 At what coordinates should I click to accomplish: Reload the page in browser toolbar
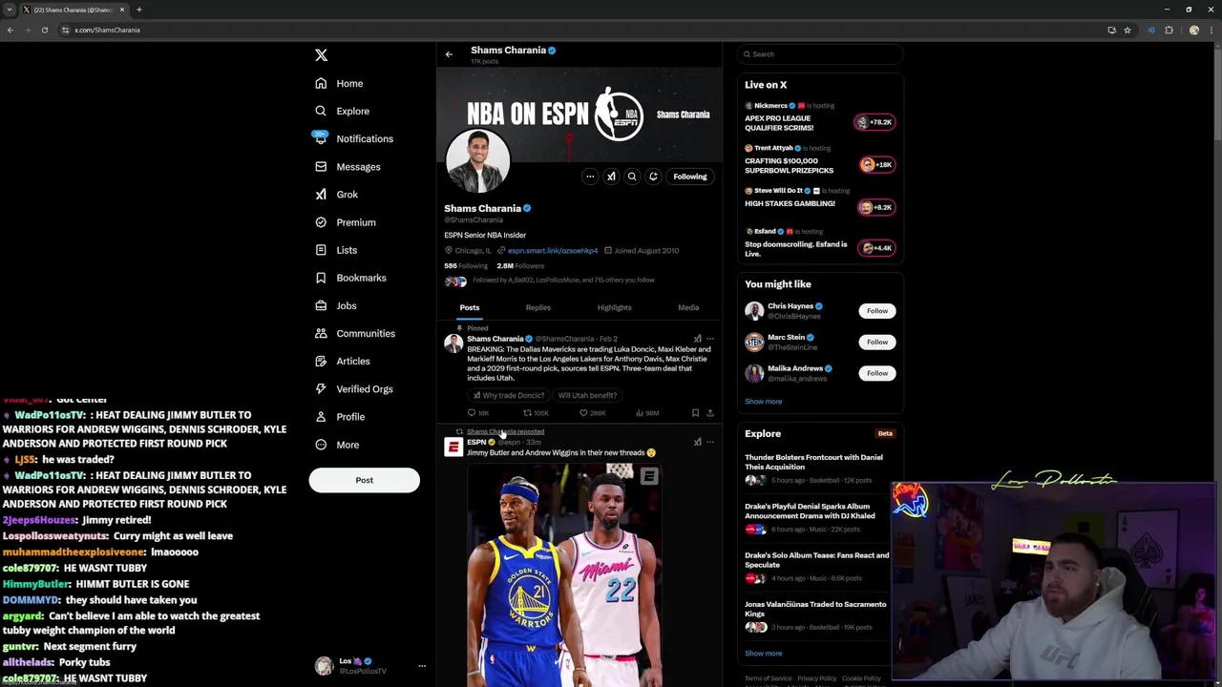click(44, 31)
